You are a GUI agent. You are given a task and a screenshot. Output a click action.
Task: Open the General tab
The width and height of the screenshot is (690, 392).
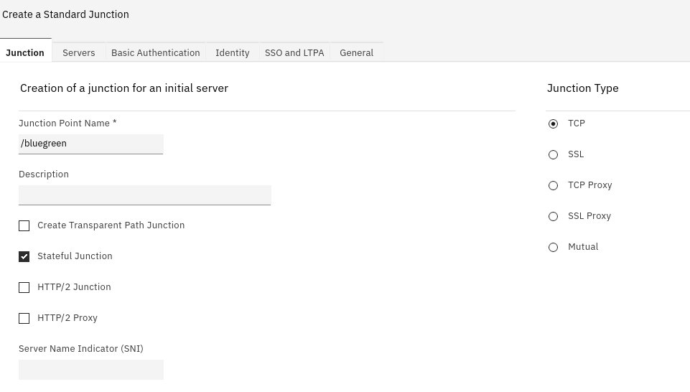pos(356,52)
